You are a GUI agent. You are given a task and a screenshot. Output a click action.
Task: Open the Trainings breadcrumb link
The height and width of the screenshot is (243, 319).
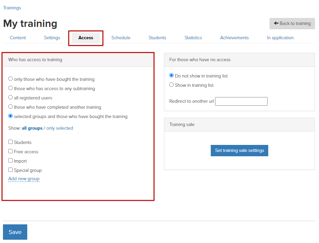click(x=12, y=8)
